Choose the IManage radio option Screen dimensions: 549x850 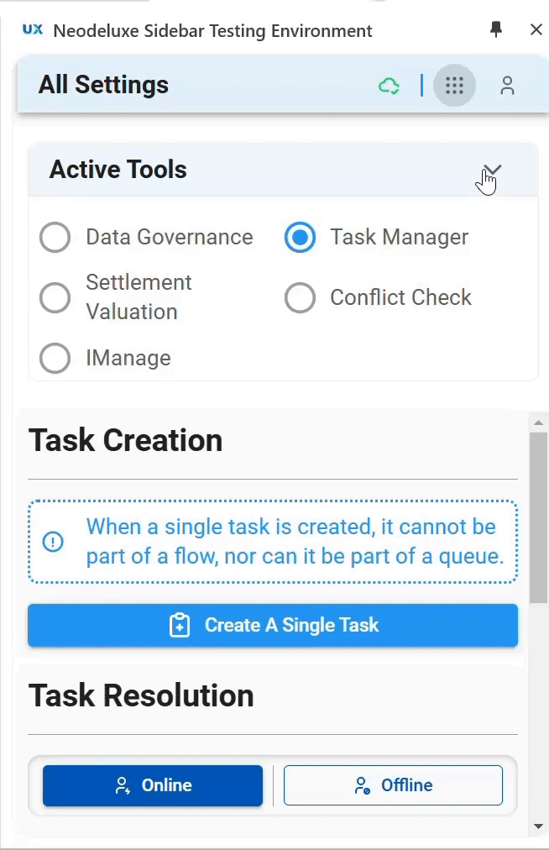(55, 359)
